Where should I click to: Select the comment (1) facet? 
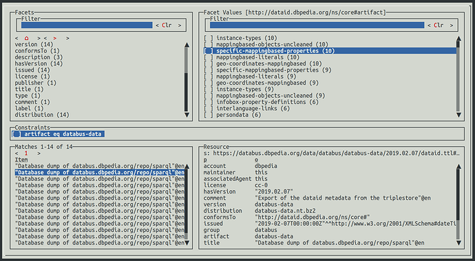(32, 102)
